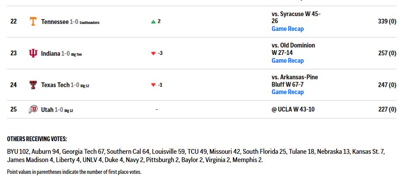The width and height of the screenshot is (406, 183).
Task: Click Indiana's red down-arrow rank indicator
Action: click(x=153, y=54)
